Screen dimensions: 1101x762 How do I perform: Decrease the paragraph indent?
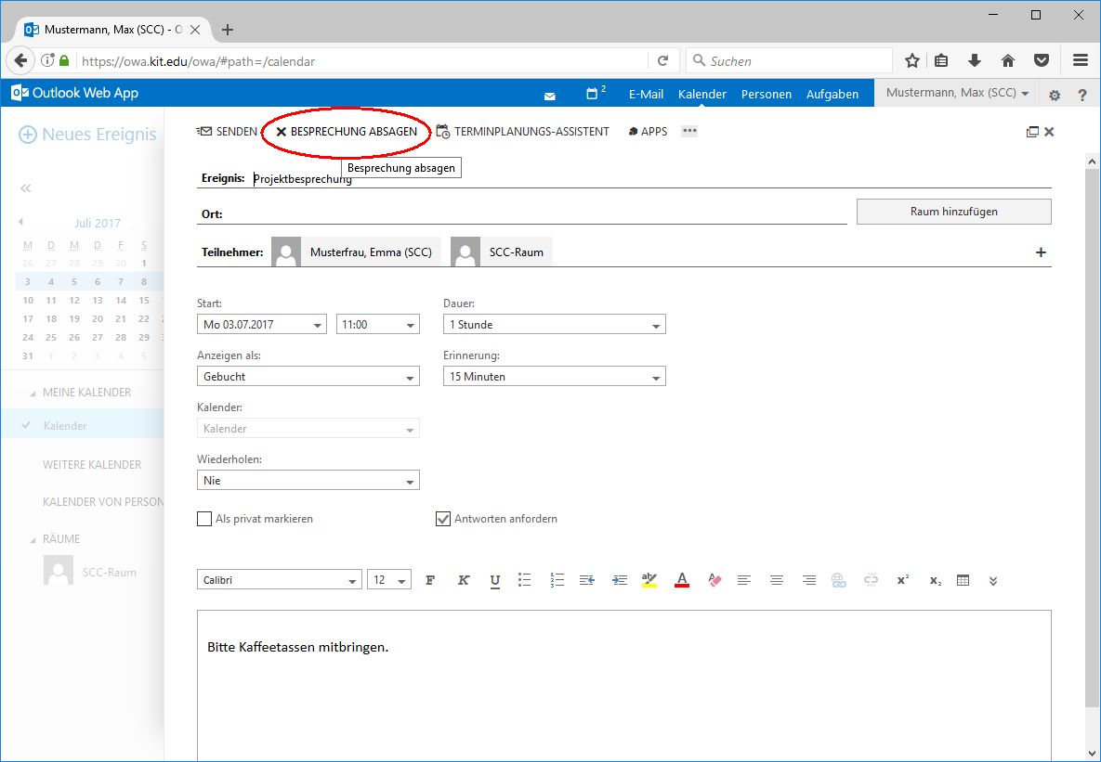(x=587, y=580)
